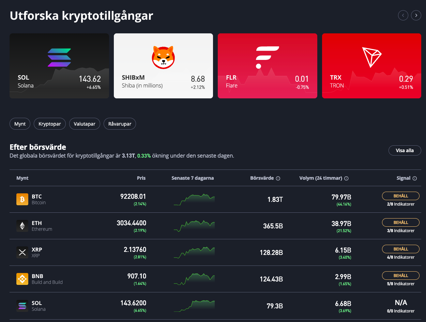Screen dimensions: 426x322
Task: Go to next carousel slide arrow
Action: [416, 15]
